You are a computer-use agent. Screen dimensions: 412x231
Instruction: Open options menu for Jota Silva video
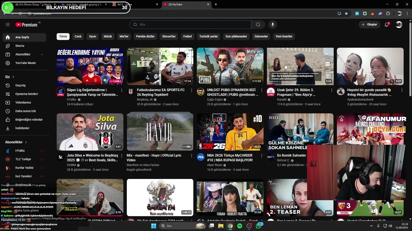click(x=121, y=156)
